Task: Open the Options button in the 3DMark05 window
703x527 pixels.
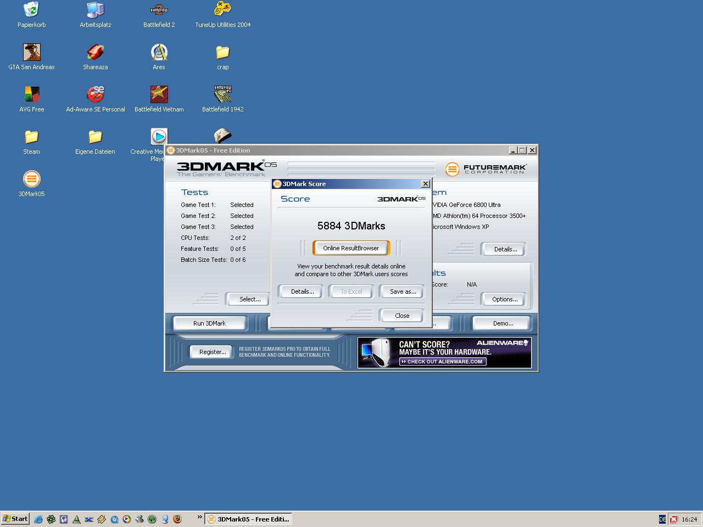Action: [505, 299]
